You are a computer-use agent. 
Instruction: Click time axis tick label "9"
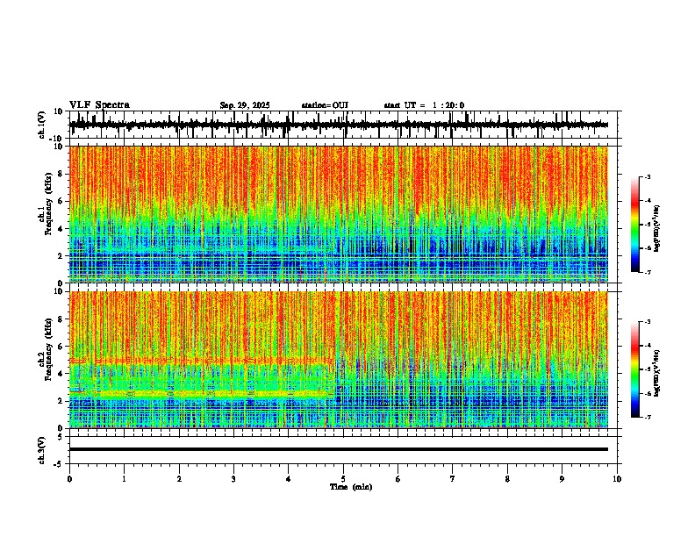pos(562,479)
